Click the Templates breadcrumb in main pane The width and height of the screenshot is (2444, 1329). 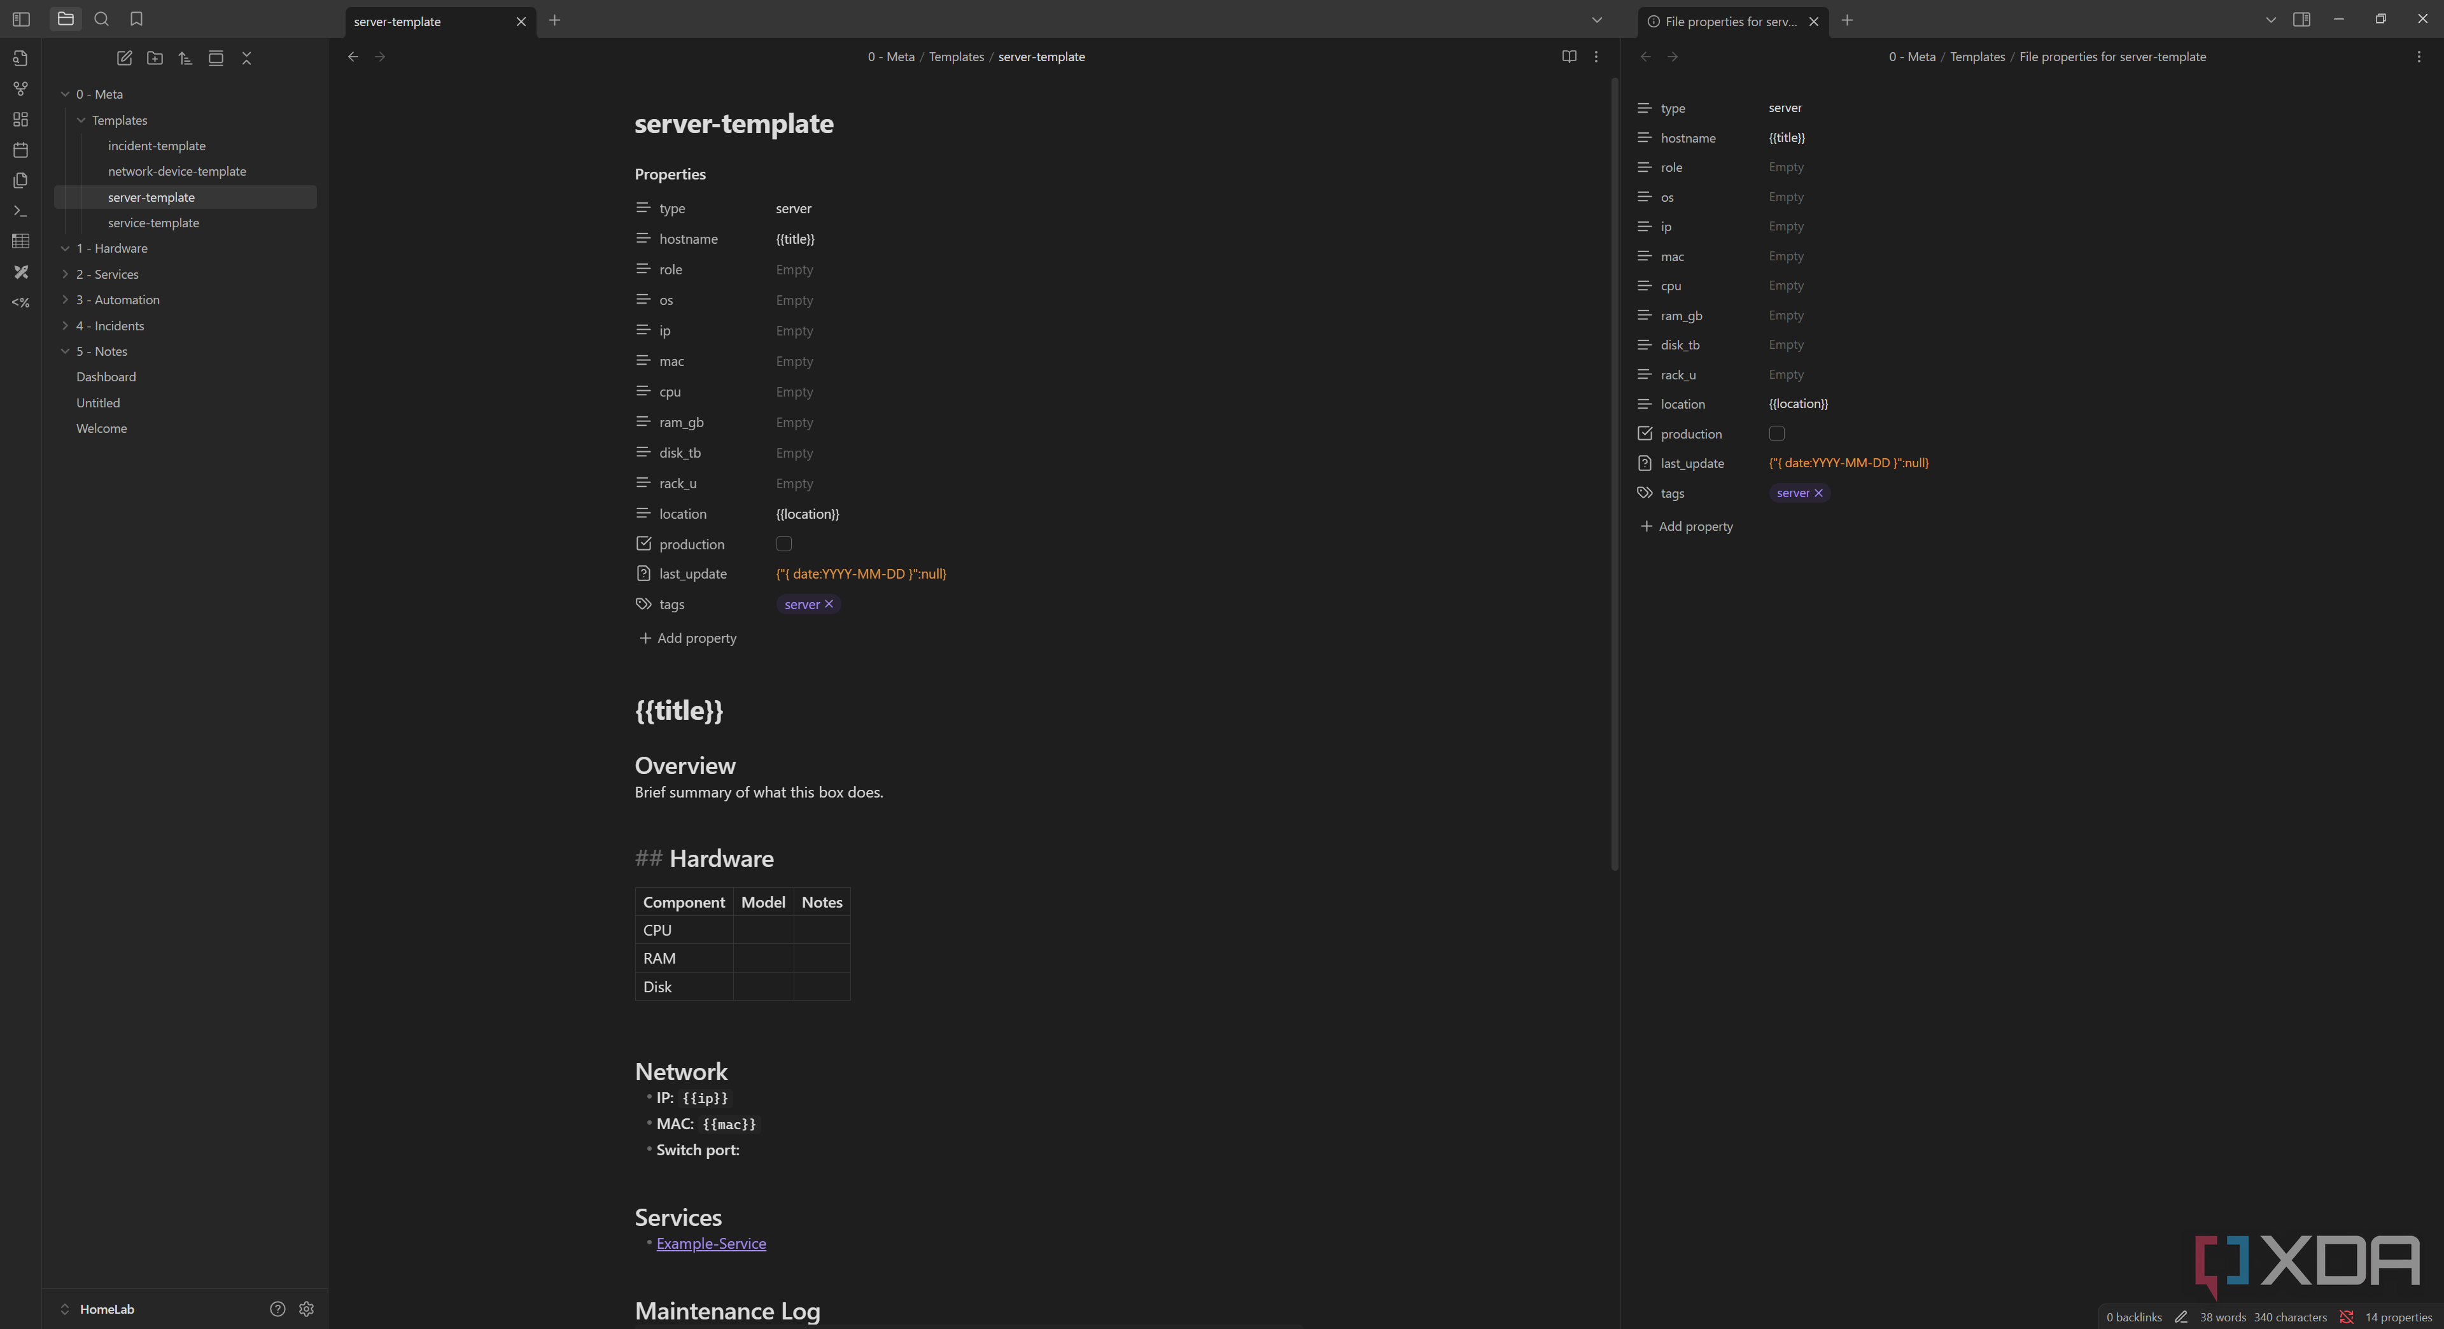955,57
